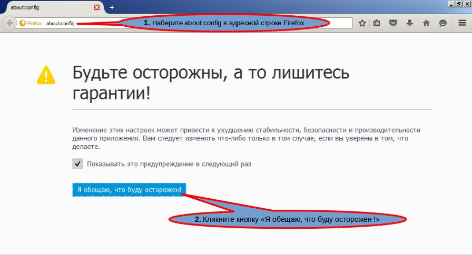Go to the Home page icon

(x=426, y=23)
